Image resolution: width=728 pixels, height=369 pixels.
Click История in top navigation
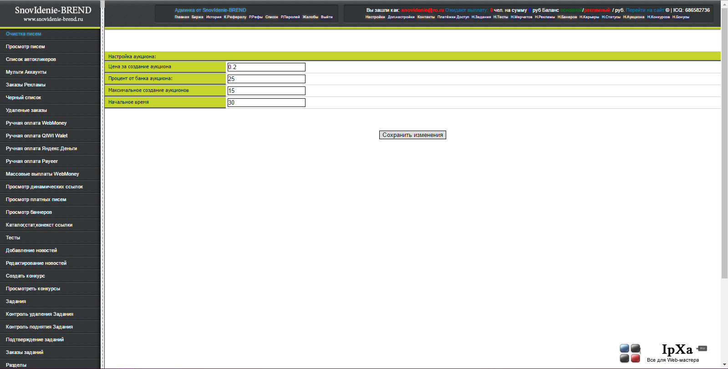pos(214,17)
